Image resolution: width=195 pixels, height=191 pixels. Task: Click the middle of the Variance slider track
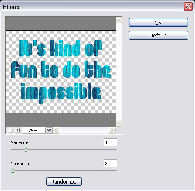(64, 150)
